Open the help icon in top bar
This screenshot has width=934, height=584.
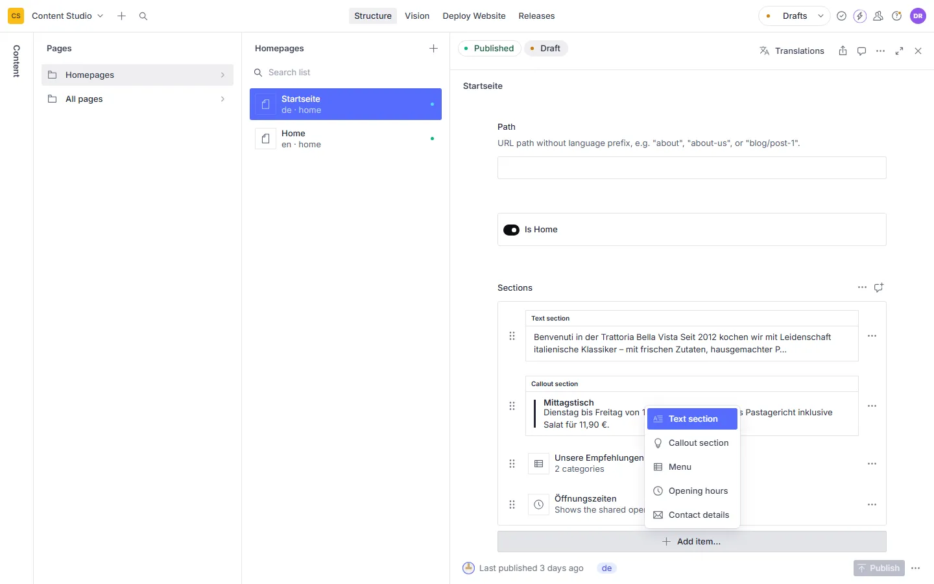tap(897, 16)
